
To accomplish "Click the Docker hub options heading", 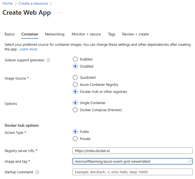I will 22,125.
